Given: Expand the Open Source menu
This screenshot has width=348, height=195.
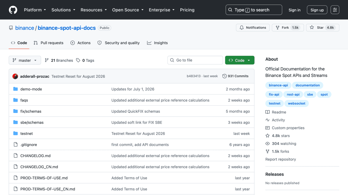Looking at the screenshot, I should coord(128,10).
